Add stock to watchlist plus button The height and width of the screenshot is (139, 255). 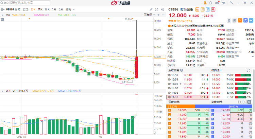[x=251, y=20]
